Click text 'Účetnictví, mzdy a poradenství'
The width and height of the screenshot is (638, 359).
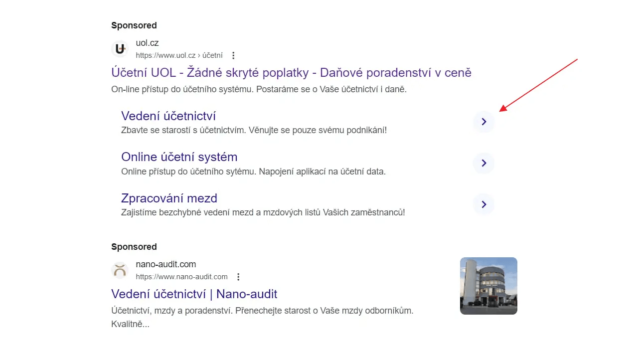click(x=172, y=310)
